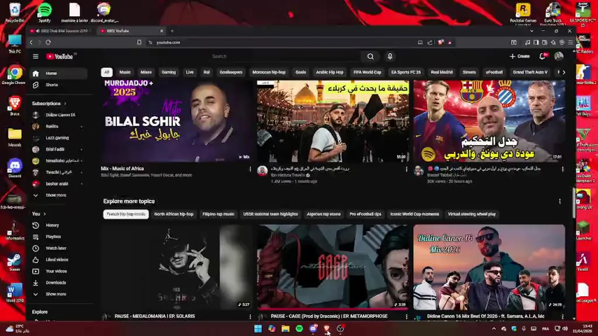Open the Subscriptions section chevron

click(65, 104)
